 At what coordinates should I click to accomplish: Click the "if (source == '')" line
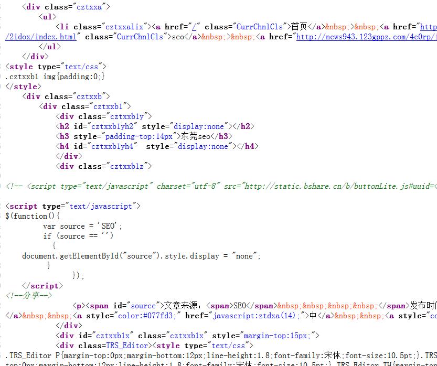tap(78, 236)
